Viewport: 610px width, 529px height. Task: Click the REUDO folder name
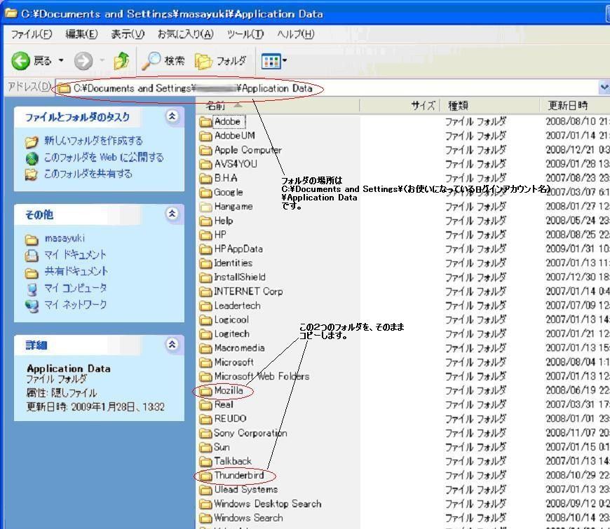pos(230,418)
